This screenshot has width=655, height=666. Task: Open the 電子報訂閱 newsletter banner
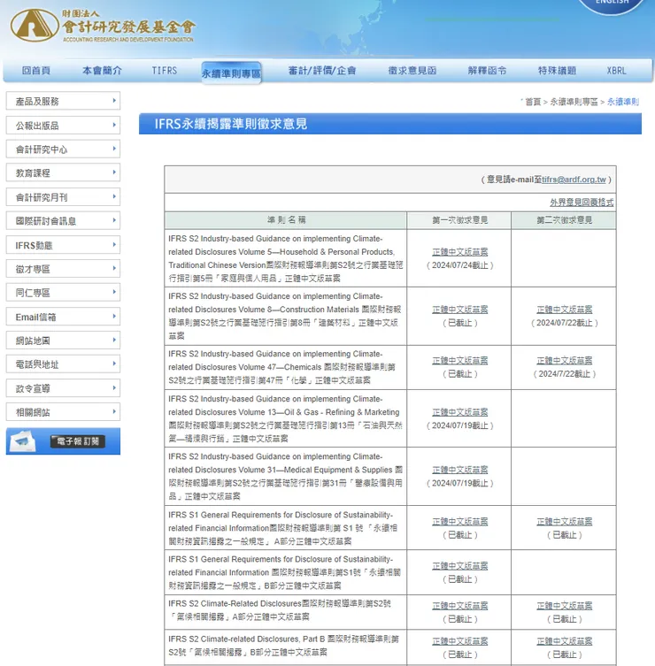tap(63, 441)
